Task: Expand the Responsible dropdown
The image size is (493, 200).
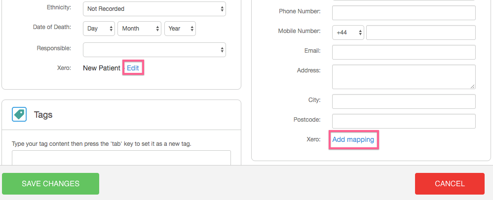Action: click(154, 50)
